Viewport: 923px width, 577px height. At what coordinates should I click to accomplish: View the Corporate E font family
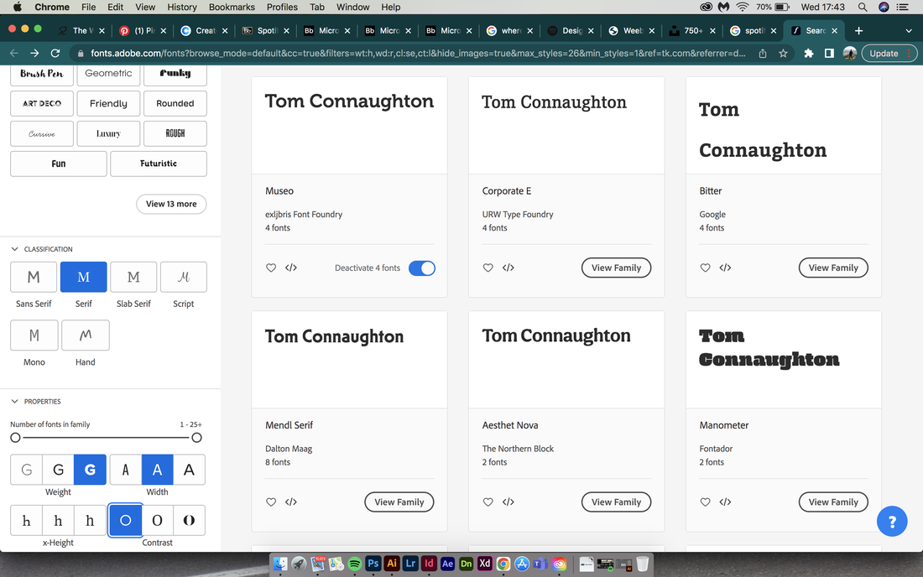617,268
